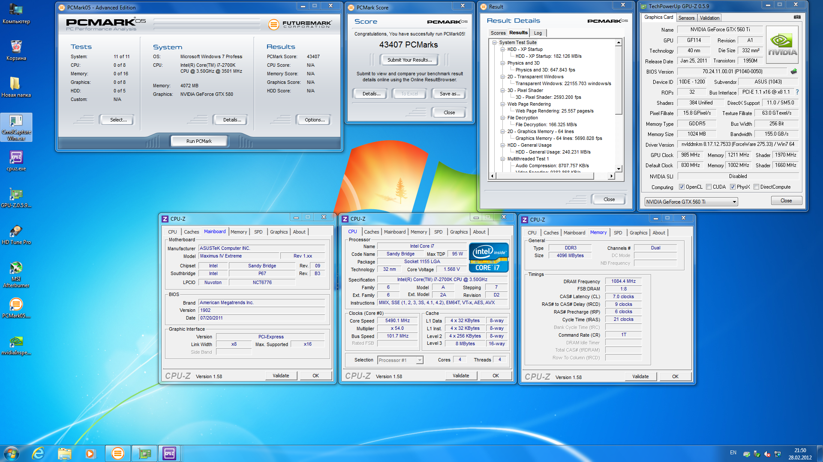Click the Save as... button

[450, 94]
